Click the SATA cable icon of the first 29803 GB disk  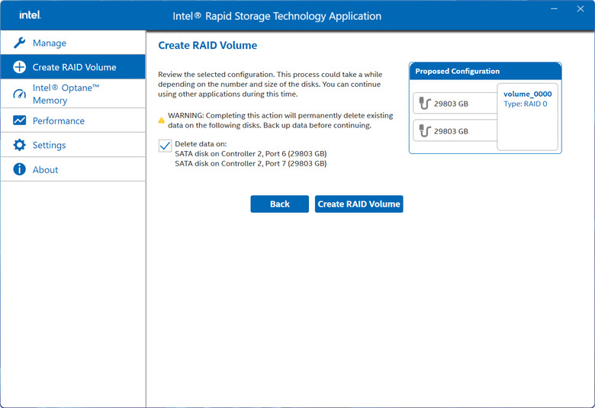[x=425, y=103]
